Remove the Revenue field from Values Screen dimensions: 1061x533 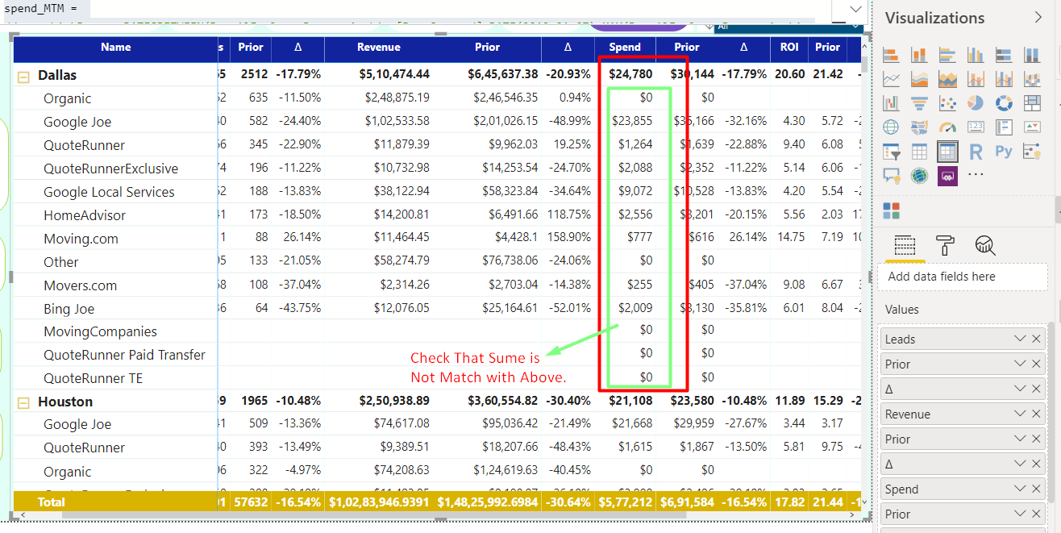pyautogui.click(x=1036, y=414)
